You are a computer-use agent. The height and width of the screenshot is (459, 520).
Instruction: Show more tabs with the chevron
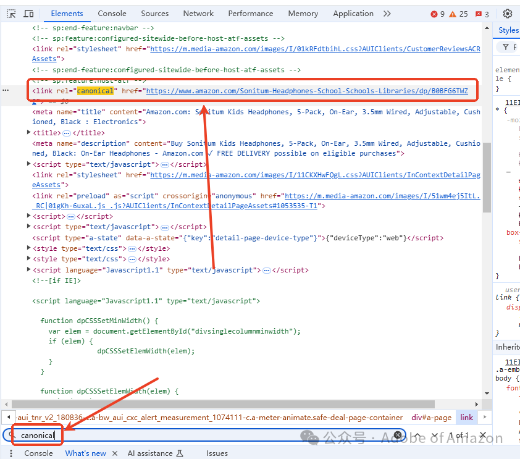(387, 14)
